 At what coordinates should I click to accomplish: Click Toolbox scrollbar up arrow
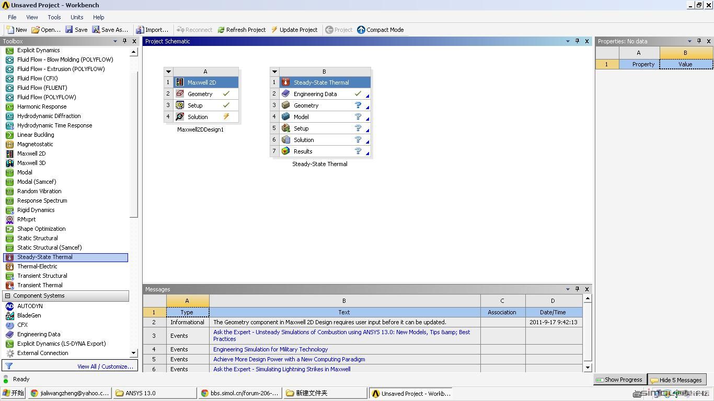134,52
